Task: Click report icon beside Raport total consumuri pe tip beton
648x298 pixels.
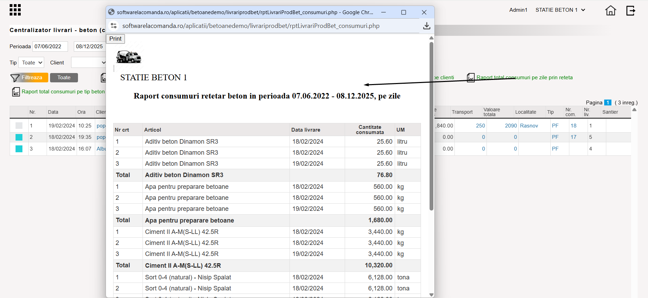Action: coord(16,92)
